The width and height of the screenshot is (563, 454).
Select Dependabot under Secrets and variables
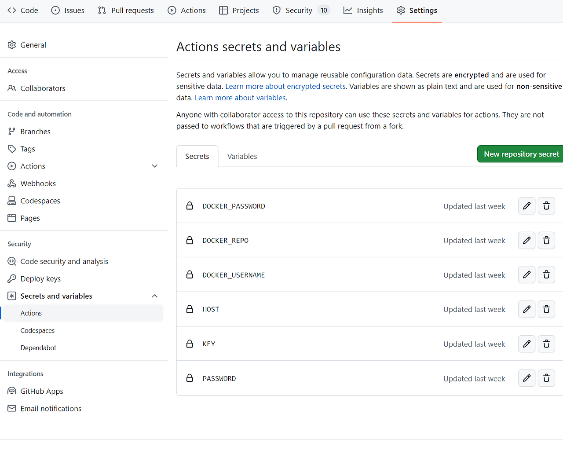coord(38,348)
